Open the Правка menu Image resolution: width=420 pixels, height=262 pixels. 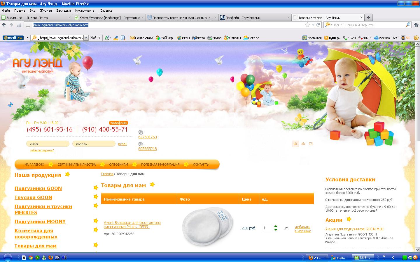pos(20,10)
